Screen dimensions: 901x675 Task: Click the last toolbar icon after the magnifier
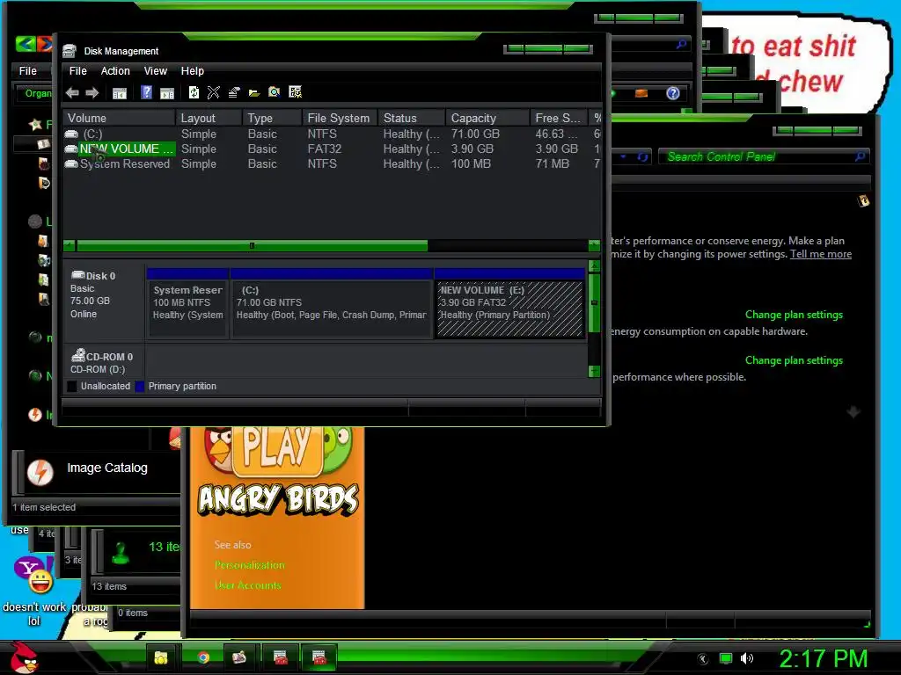pyautogui.click(x=296, y=91)
